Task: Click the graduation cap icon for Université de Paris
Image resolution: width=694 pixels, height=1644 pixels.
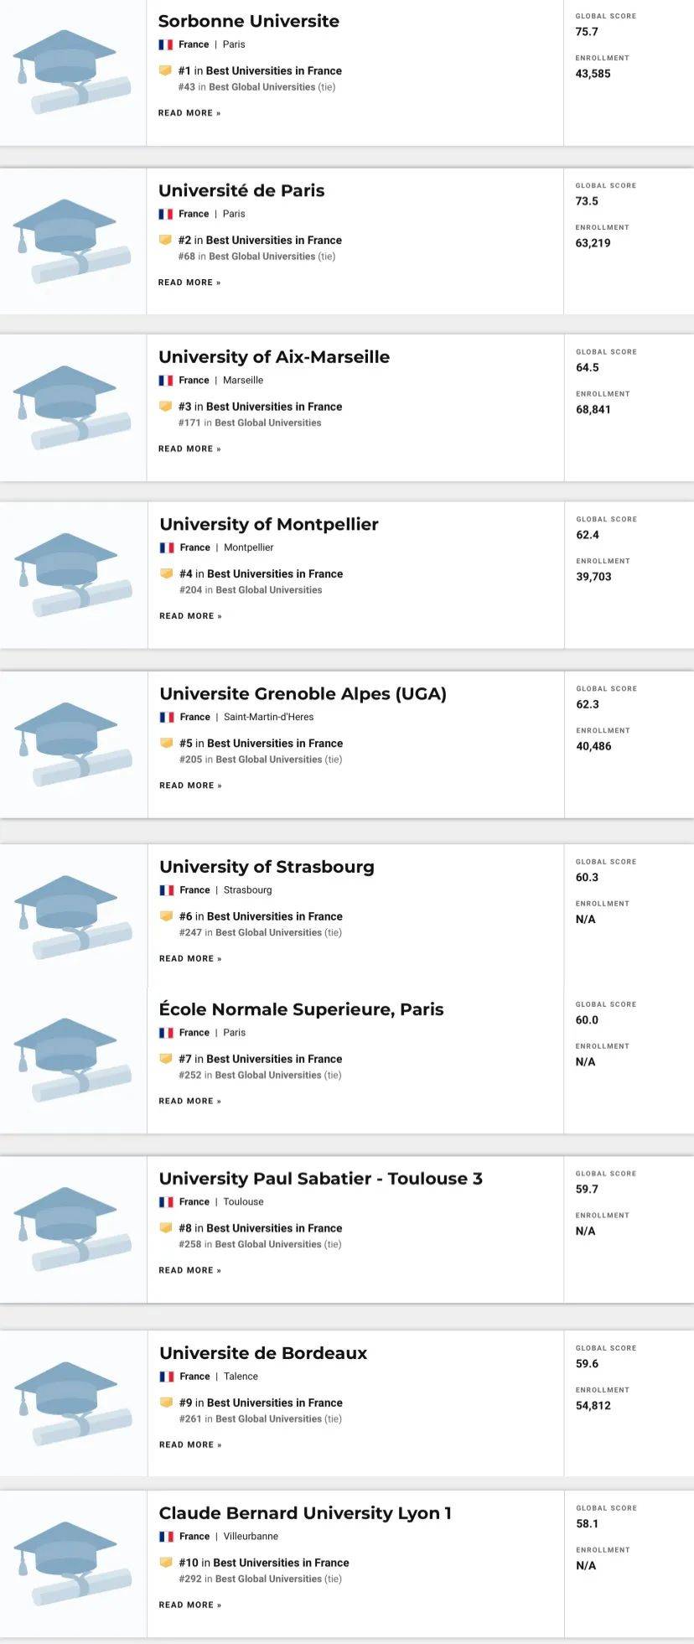Action: [72, 241]
